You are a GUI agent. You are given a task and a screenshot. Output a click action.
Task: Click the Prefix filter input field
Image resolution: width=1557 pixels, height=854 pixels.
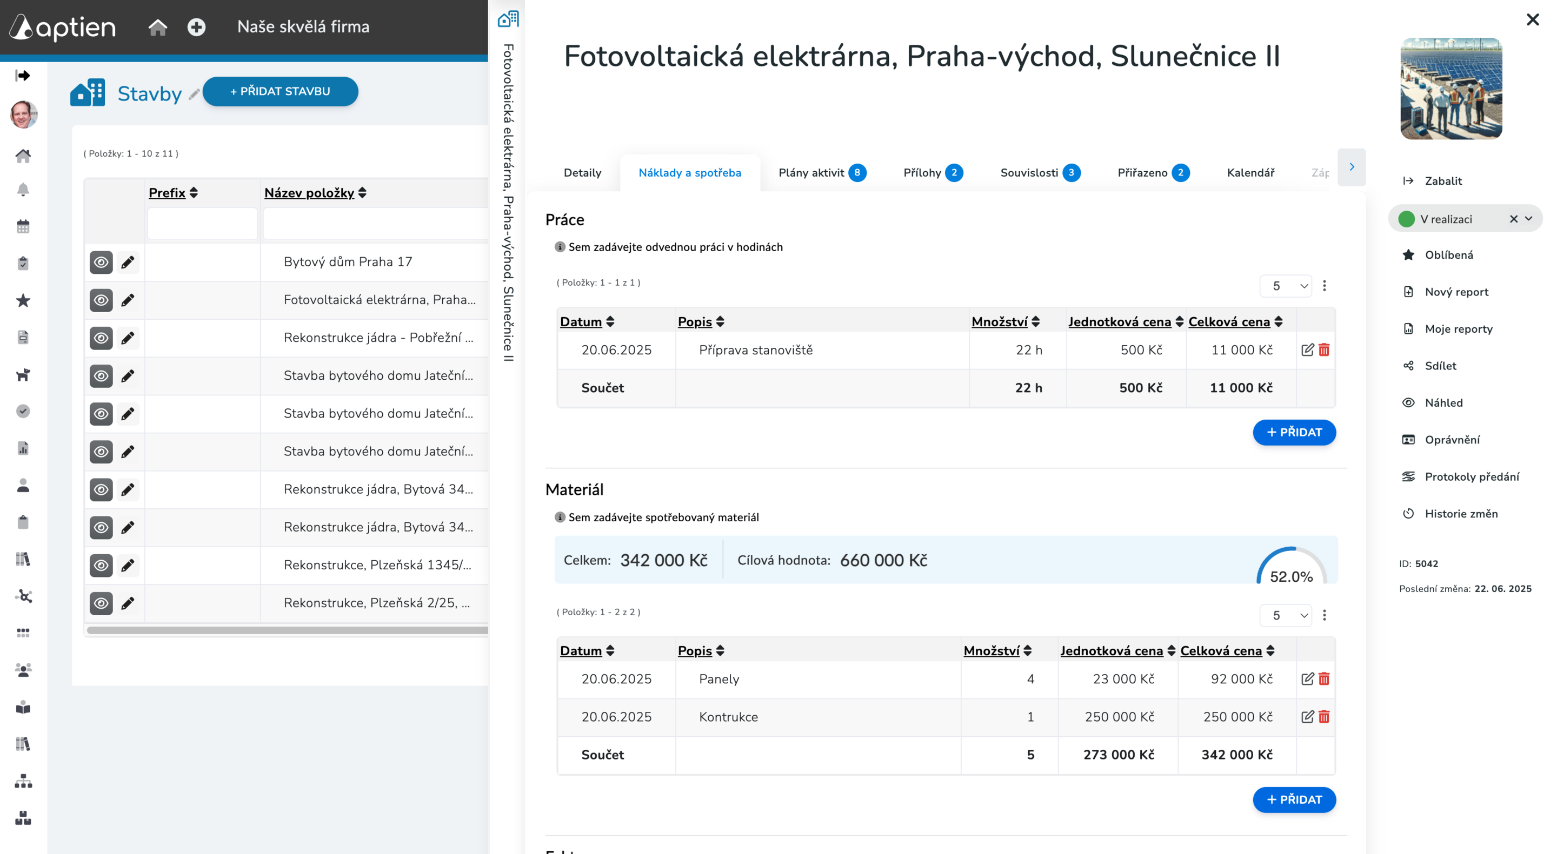tap(202, 224)
